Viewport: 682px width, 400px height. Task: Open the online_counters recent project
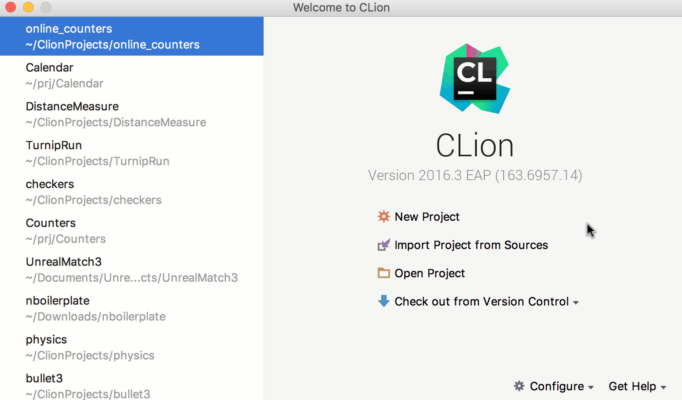(x=132, y=36)
